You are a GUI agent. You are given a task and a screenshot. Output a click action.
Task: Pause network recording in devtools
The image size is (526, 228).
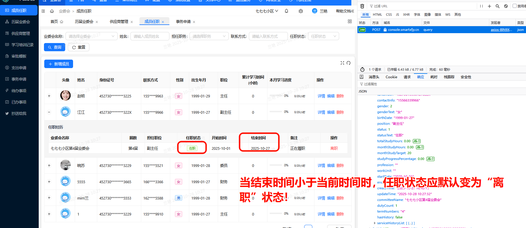coord(481,6)
